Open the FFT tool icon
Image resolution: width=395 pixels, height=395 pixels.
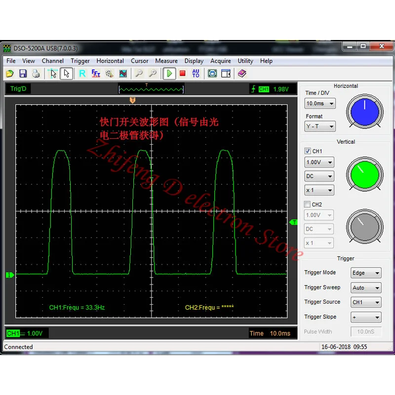coord(96,74)
